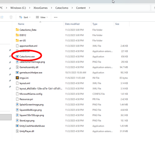This screenshot has width=155, height=141.
Task: Click the Cataclismo.exe application icon
Action: point(17,56)
